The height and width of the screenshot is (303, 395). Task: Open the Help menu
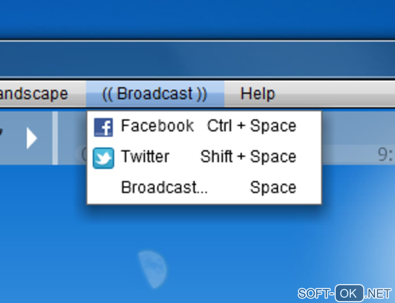tap(258, 94)
